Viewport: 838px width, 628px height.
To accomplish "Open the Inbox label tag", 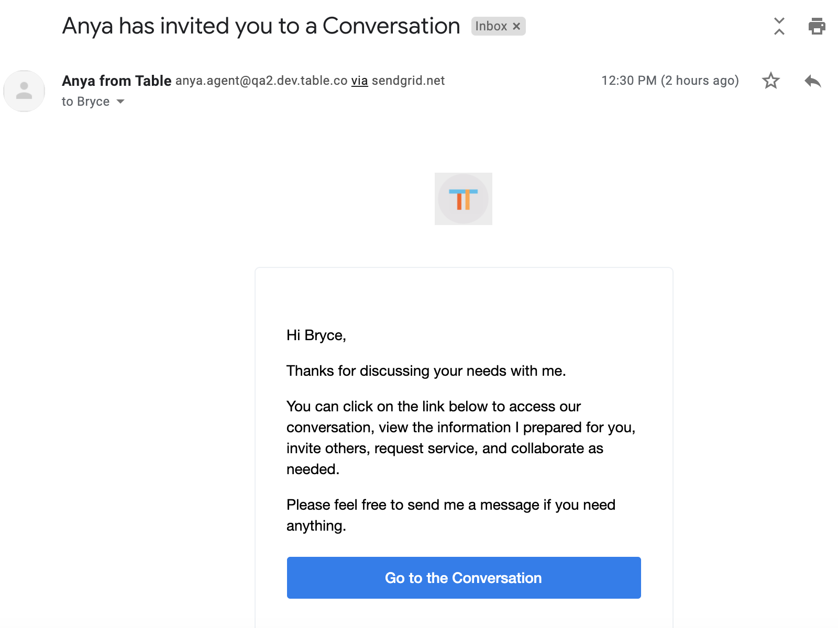I will [x=491, y=26].
